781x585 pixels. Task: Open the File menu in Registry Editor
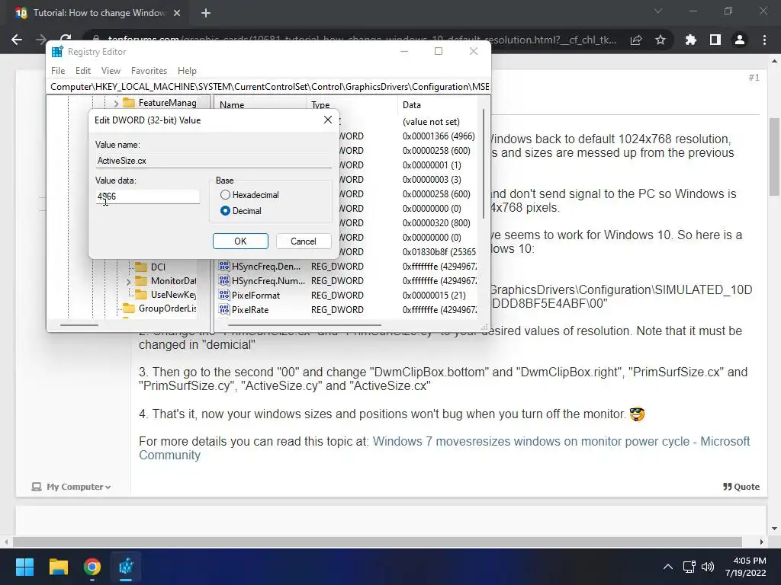pos(58,71)
